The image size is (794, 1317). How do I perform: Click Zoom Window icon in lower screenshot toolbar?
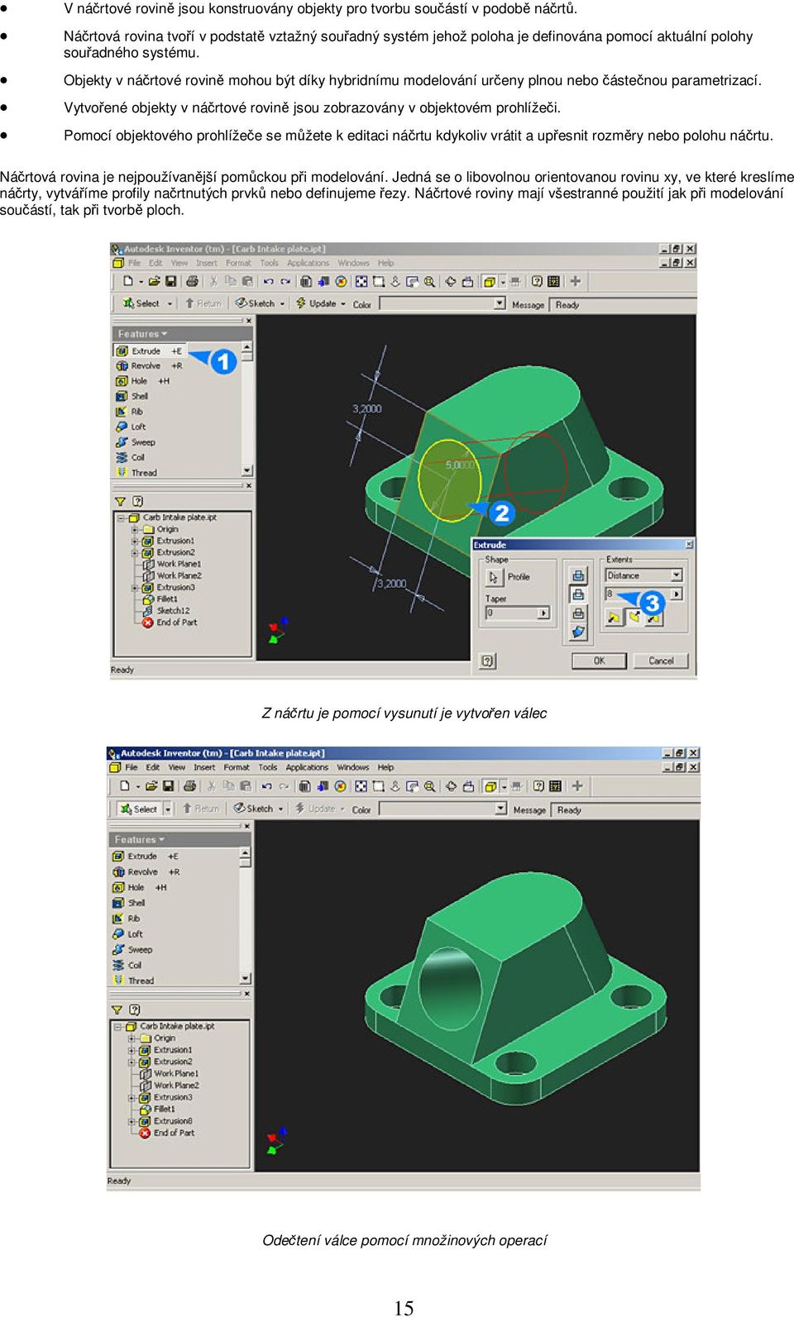tap(378, 786)
